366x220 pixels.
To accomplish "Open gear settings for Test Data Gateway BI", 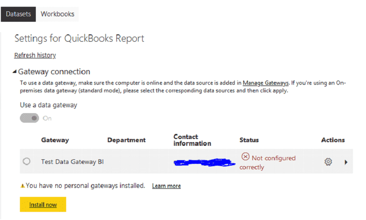I will coord(328,162).
